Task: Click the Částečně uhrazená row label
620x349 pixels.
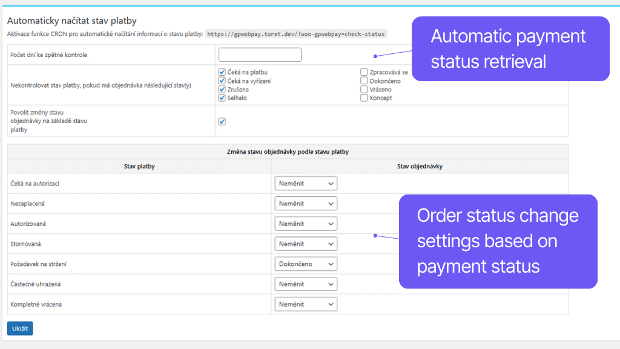Action: click(36, 284)
